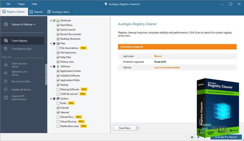
Task: Click the Clean Registry sidebar icon
Action: click(6, 40)
